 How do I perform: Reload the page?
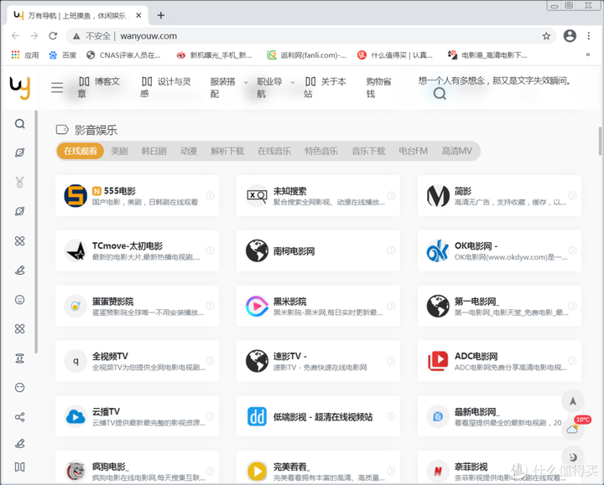[53, 36]
